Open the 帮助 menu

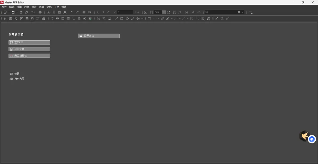[64, 7]
